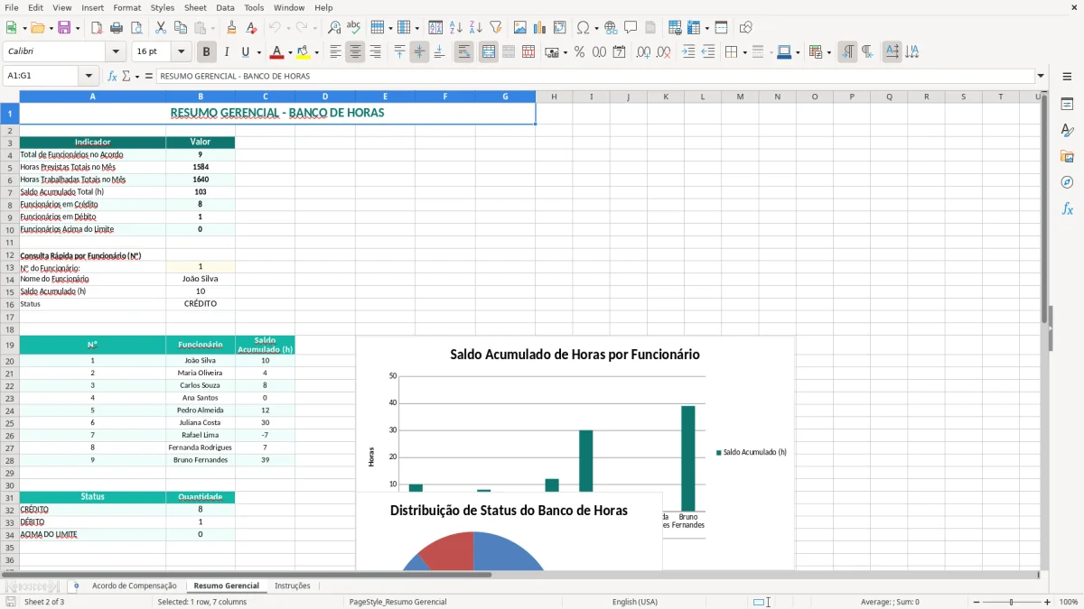Click PageStyle_Resumo Gerencial in status bar
Screen dimensions: 1084x609
(x=398, y=602)
